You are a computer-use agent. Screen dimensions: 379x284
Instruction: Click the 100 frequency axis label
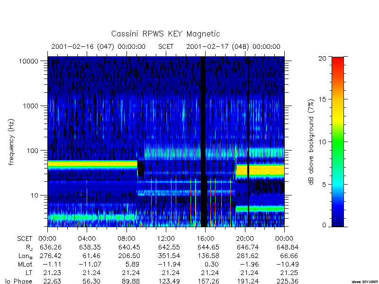point(33,151)
